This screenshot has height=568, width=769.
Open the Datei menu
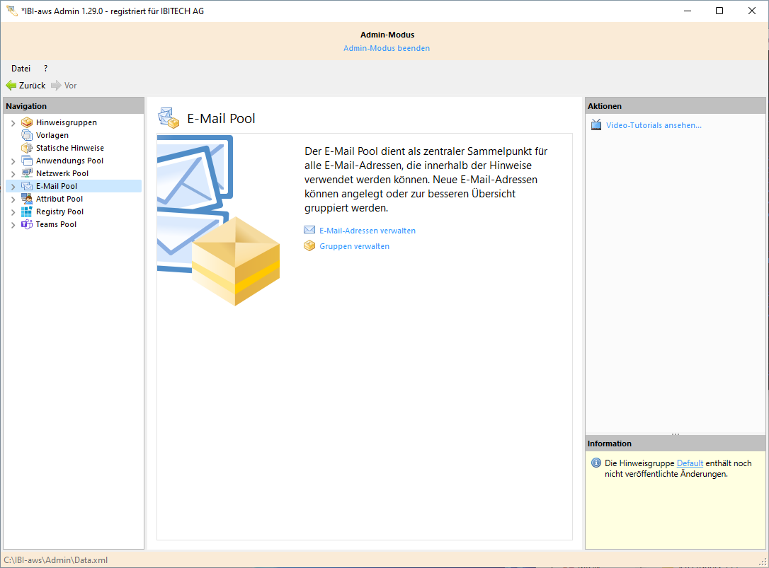[21, 69]
